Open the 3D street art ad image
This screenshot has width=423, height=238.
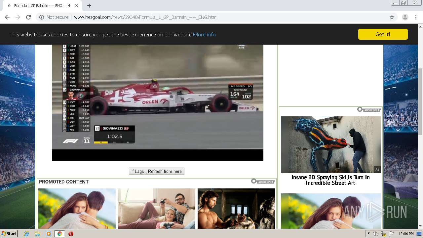click(331, 144)
